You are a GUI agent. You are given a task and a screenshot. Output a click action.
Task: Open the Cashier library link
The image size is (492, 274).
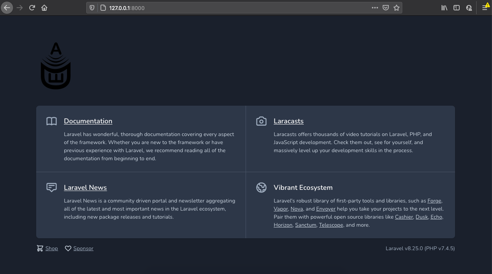point(404,217)
